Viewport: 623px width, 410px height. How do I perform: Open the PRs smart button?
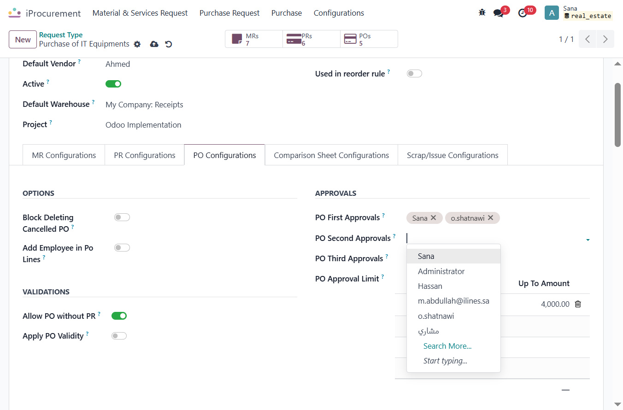[x=311, y=39]
